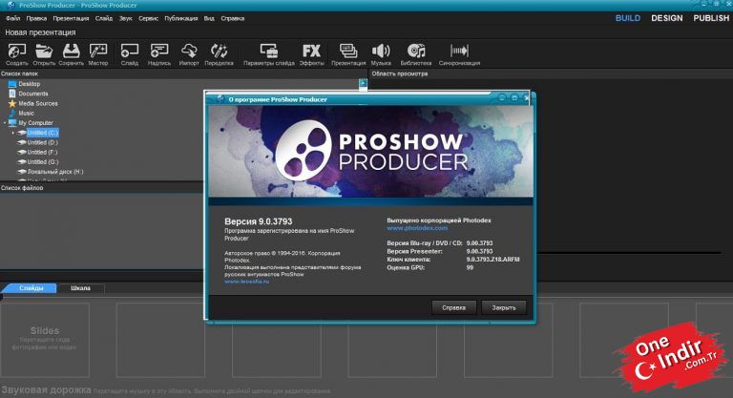Open the FX Эффекты panel

(x=311, y=54)
